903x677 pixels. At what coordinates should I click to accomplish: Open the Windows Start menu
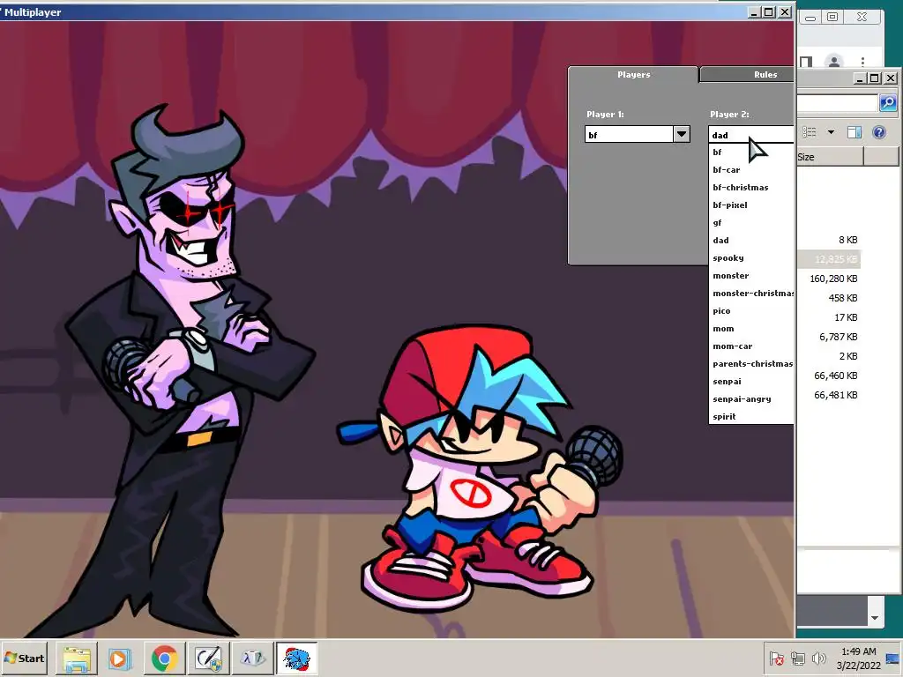(24, 658)
